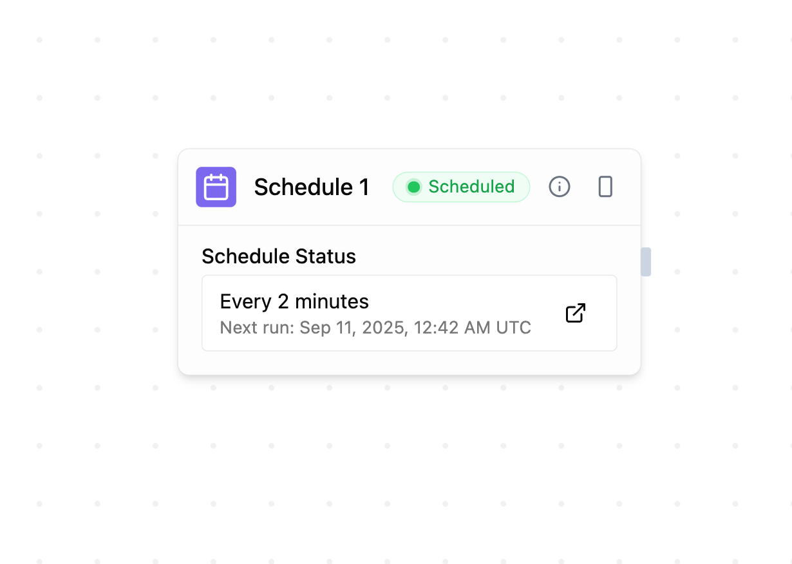Screen dimensions: 792x564
Task: Expand the Schedule Status section
Action: click(x=279, y=256)
